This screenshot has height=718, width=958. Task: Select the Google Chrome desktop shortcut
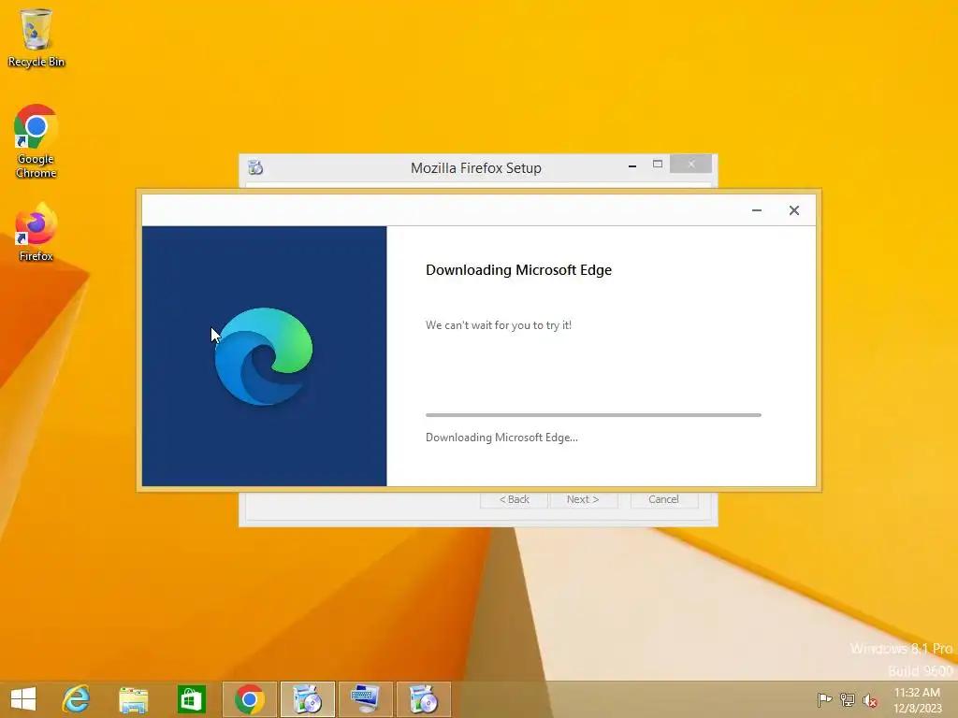[36, 141]
